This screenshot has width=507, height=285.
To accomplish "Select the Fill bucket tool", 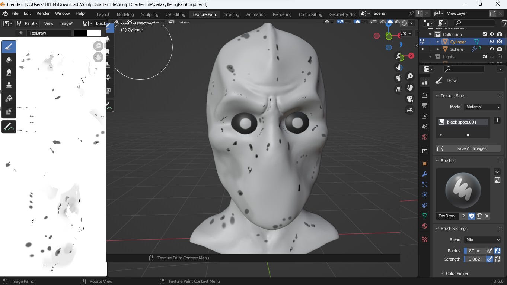I will (9, 98).
